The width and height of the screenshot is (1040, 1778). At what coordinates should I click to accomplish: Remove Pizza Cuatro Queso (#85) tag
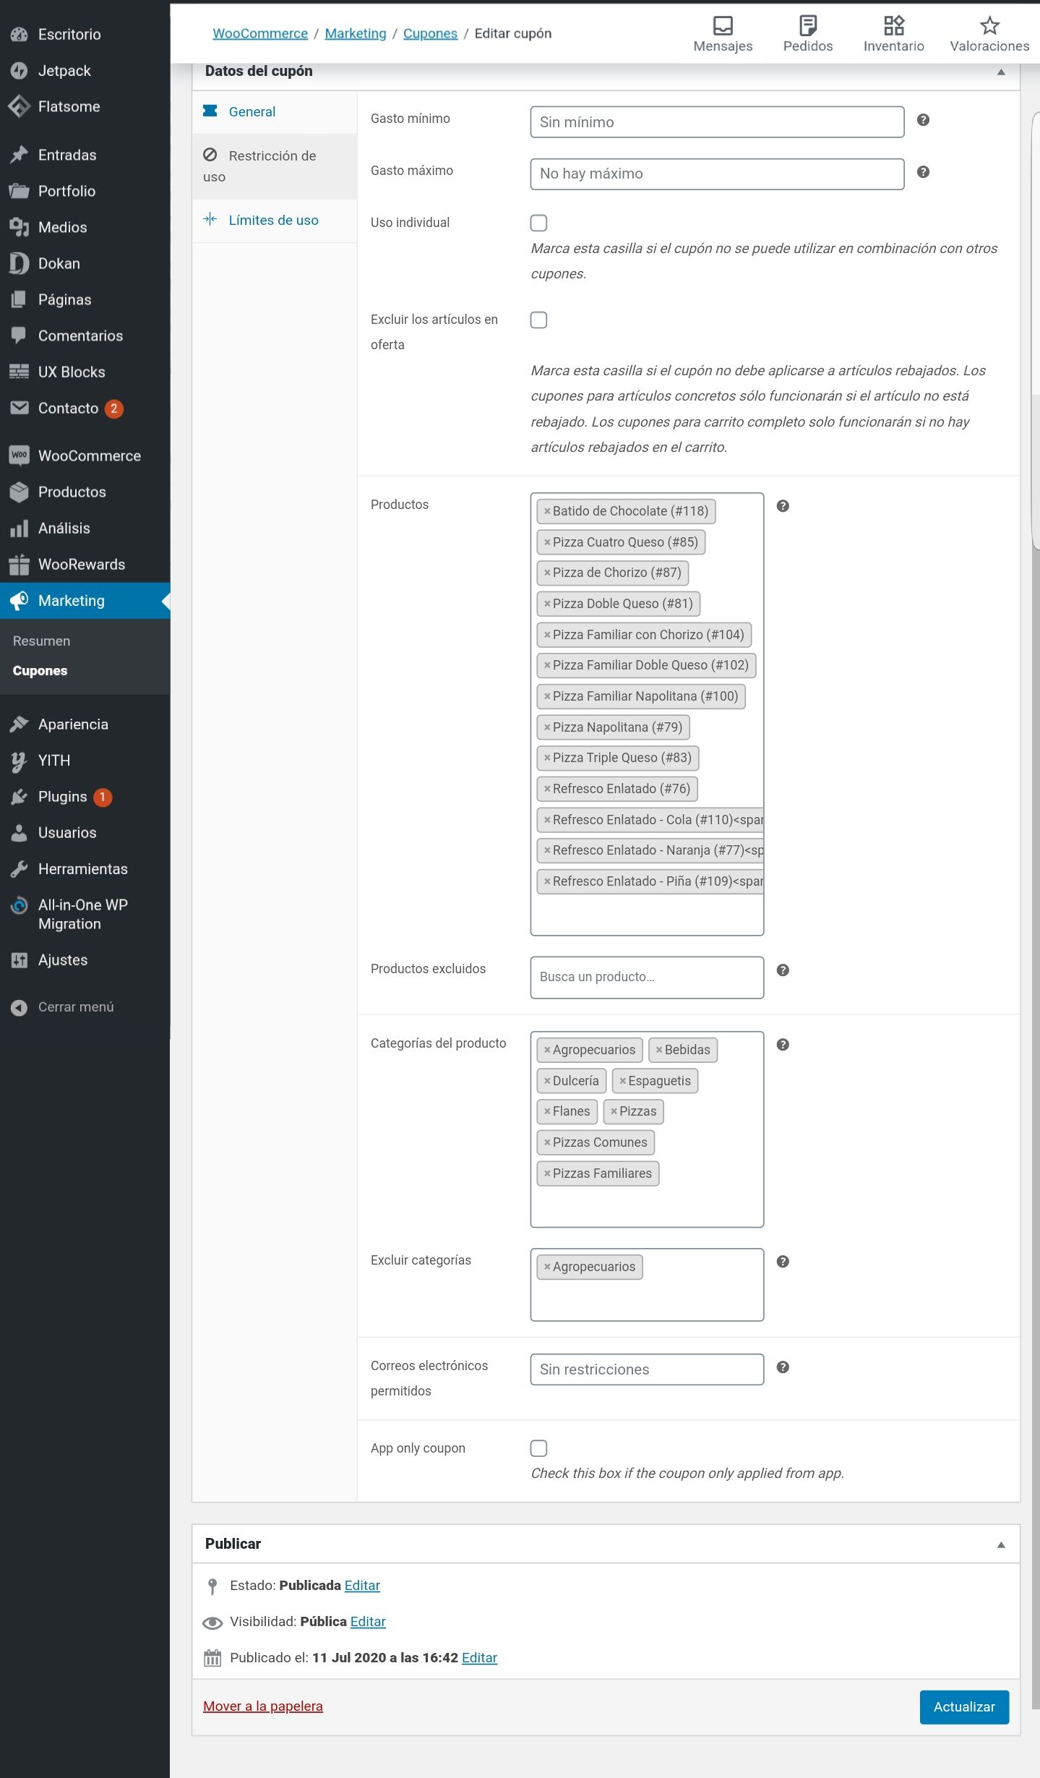pos(547,542)
